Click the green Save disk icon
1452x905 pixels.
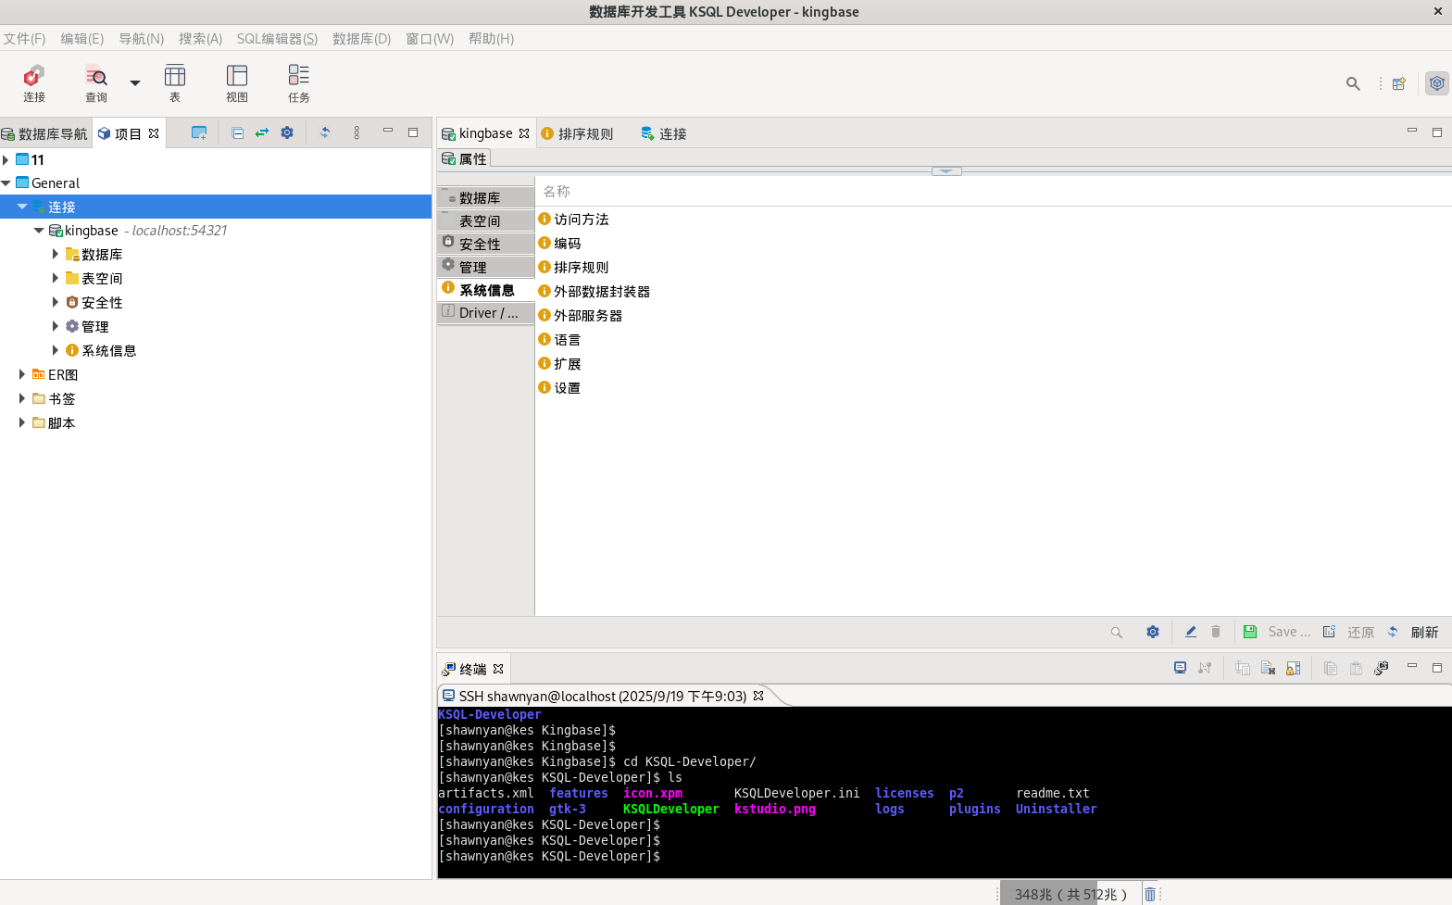(1250, 632)
